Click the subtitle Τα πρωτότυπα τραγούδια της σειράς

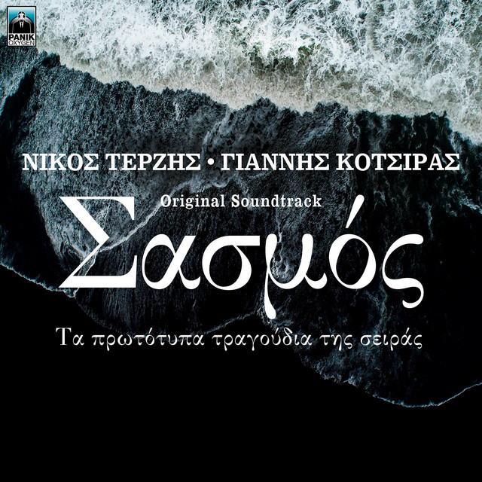click(239, 338)
